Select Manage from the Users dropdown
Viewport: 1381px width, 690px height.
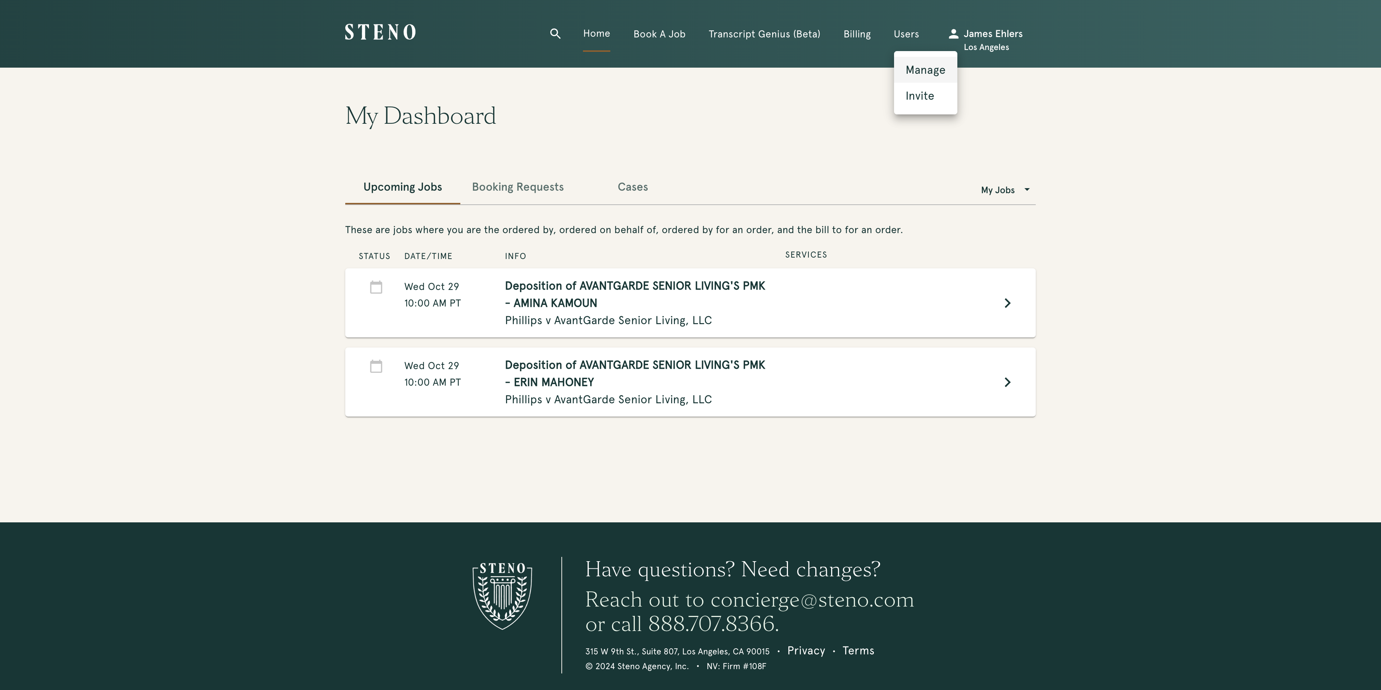925,70
